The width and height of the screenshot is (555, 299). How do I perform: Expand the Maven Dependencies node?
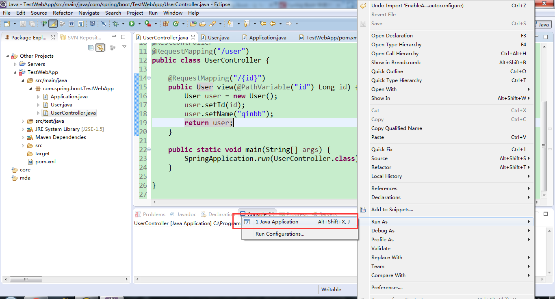click(23, 137)
